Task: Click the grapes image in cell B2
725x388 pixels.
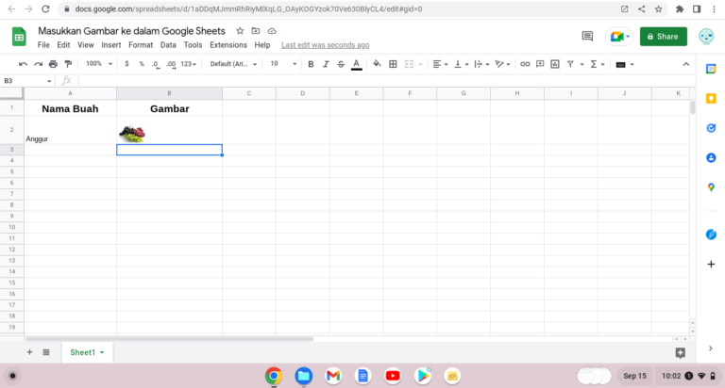Action: 132,134
